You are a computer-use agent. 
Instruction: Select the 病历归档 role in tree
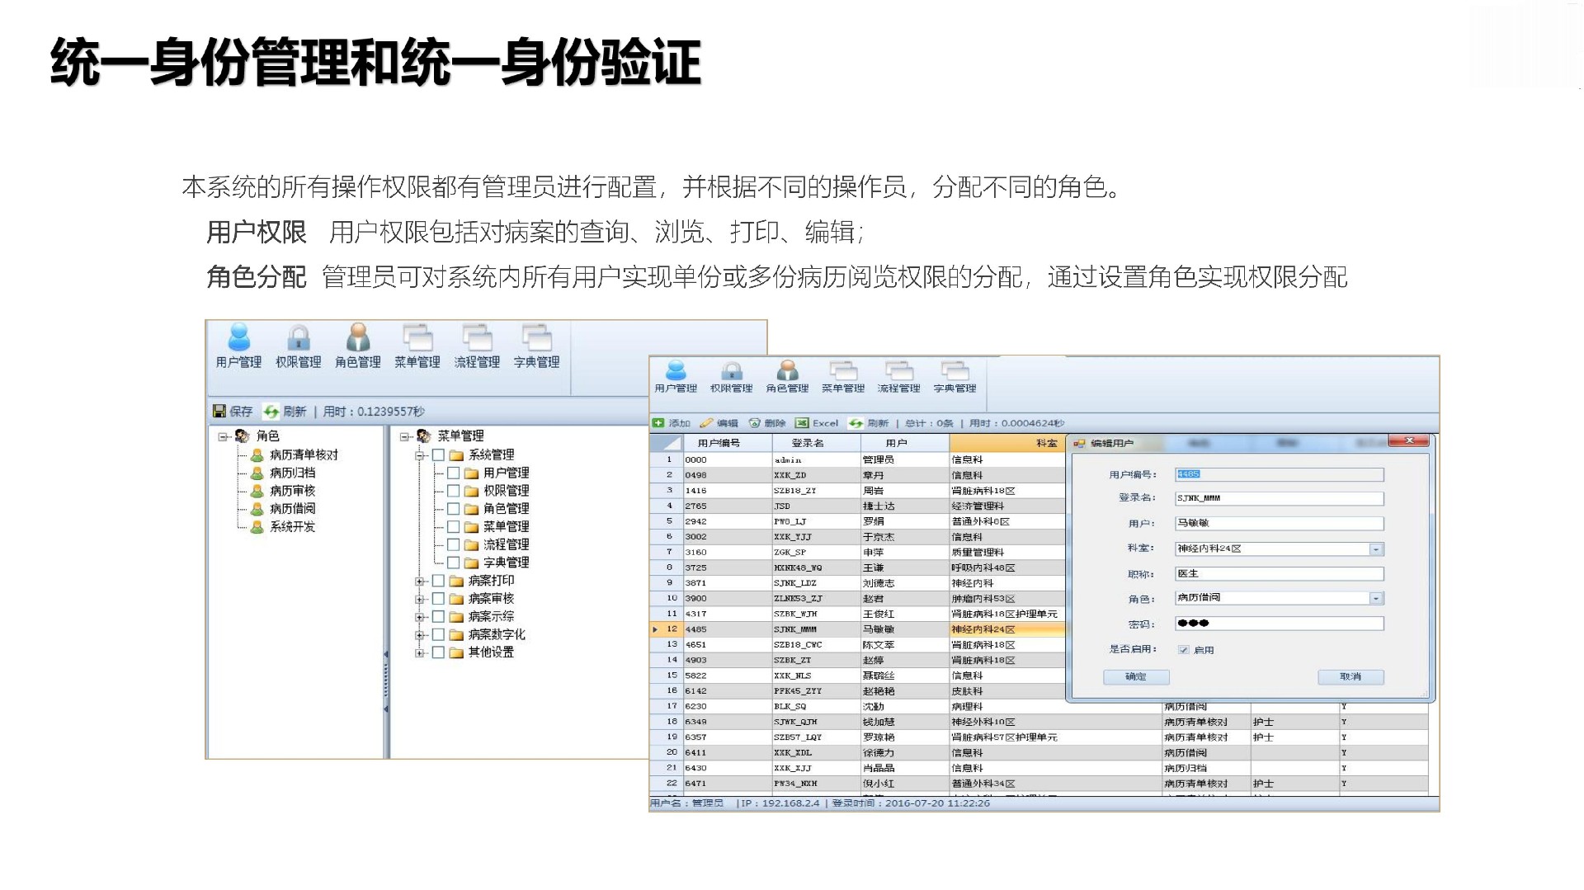pos(292,473)
